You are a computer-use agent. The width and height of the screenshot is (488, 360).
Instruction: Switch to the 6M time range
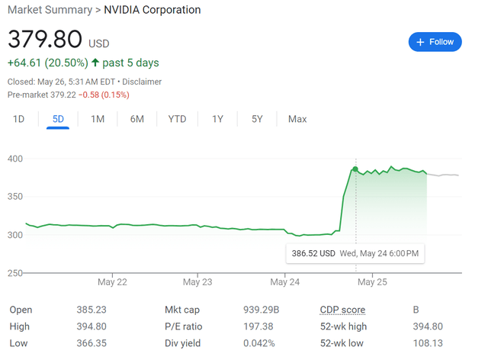137,119
